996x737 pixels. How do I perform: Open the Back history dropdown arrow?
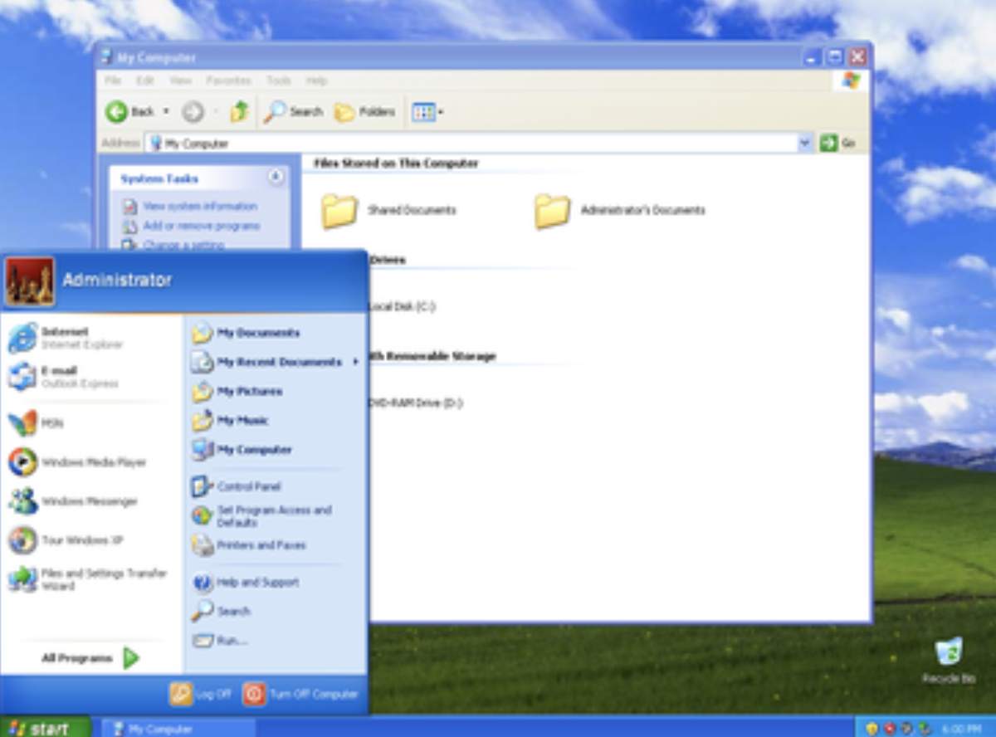[166, 111]
